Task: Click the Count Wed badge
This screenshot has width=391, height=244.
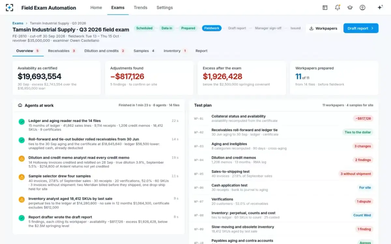Action: click(x=362, y=215)
